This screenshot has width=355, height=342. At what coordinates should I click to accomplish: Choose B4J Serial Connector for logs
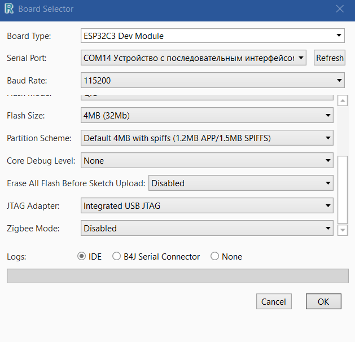pyautogui.click(x=117, y=256)
